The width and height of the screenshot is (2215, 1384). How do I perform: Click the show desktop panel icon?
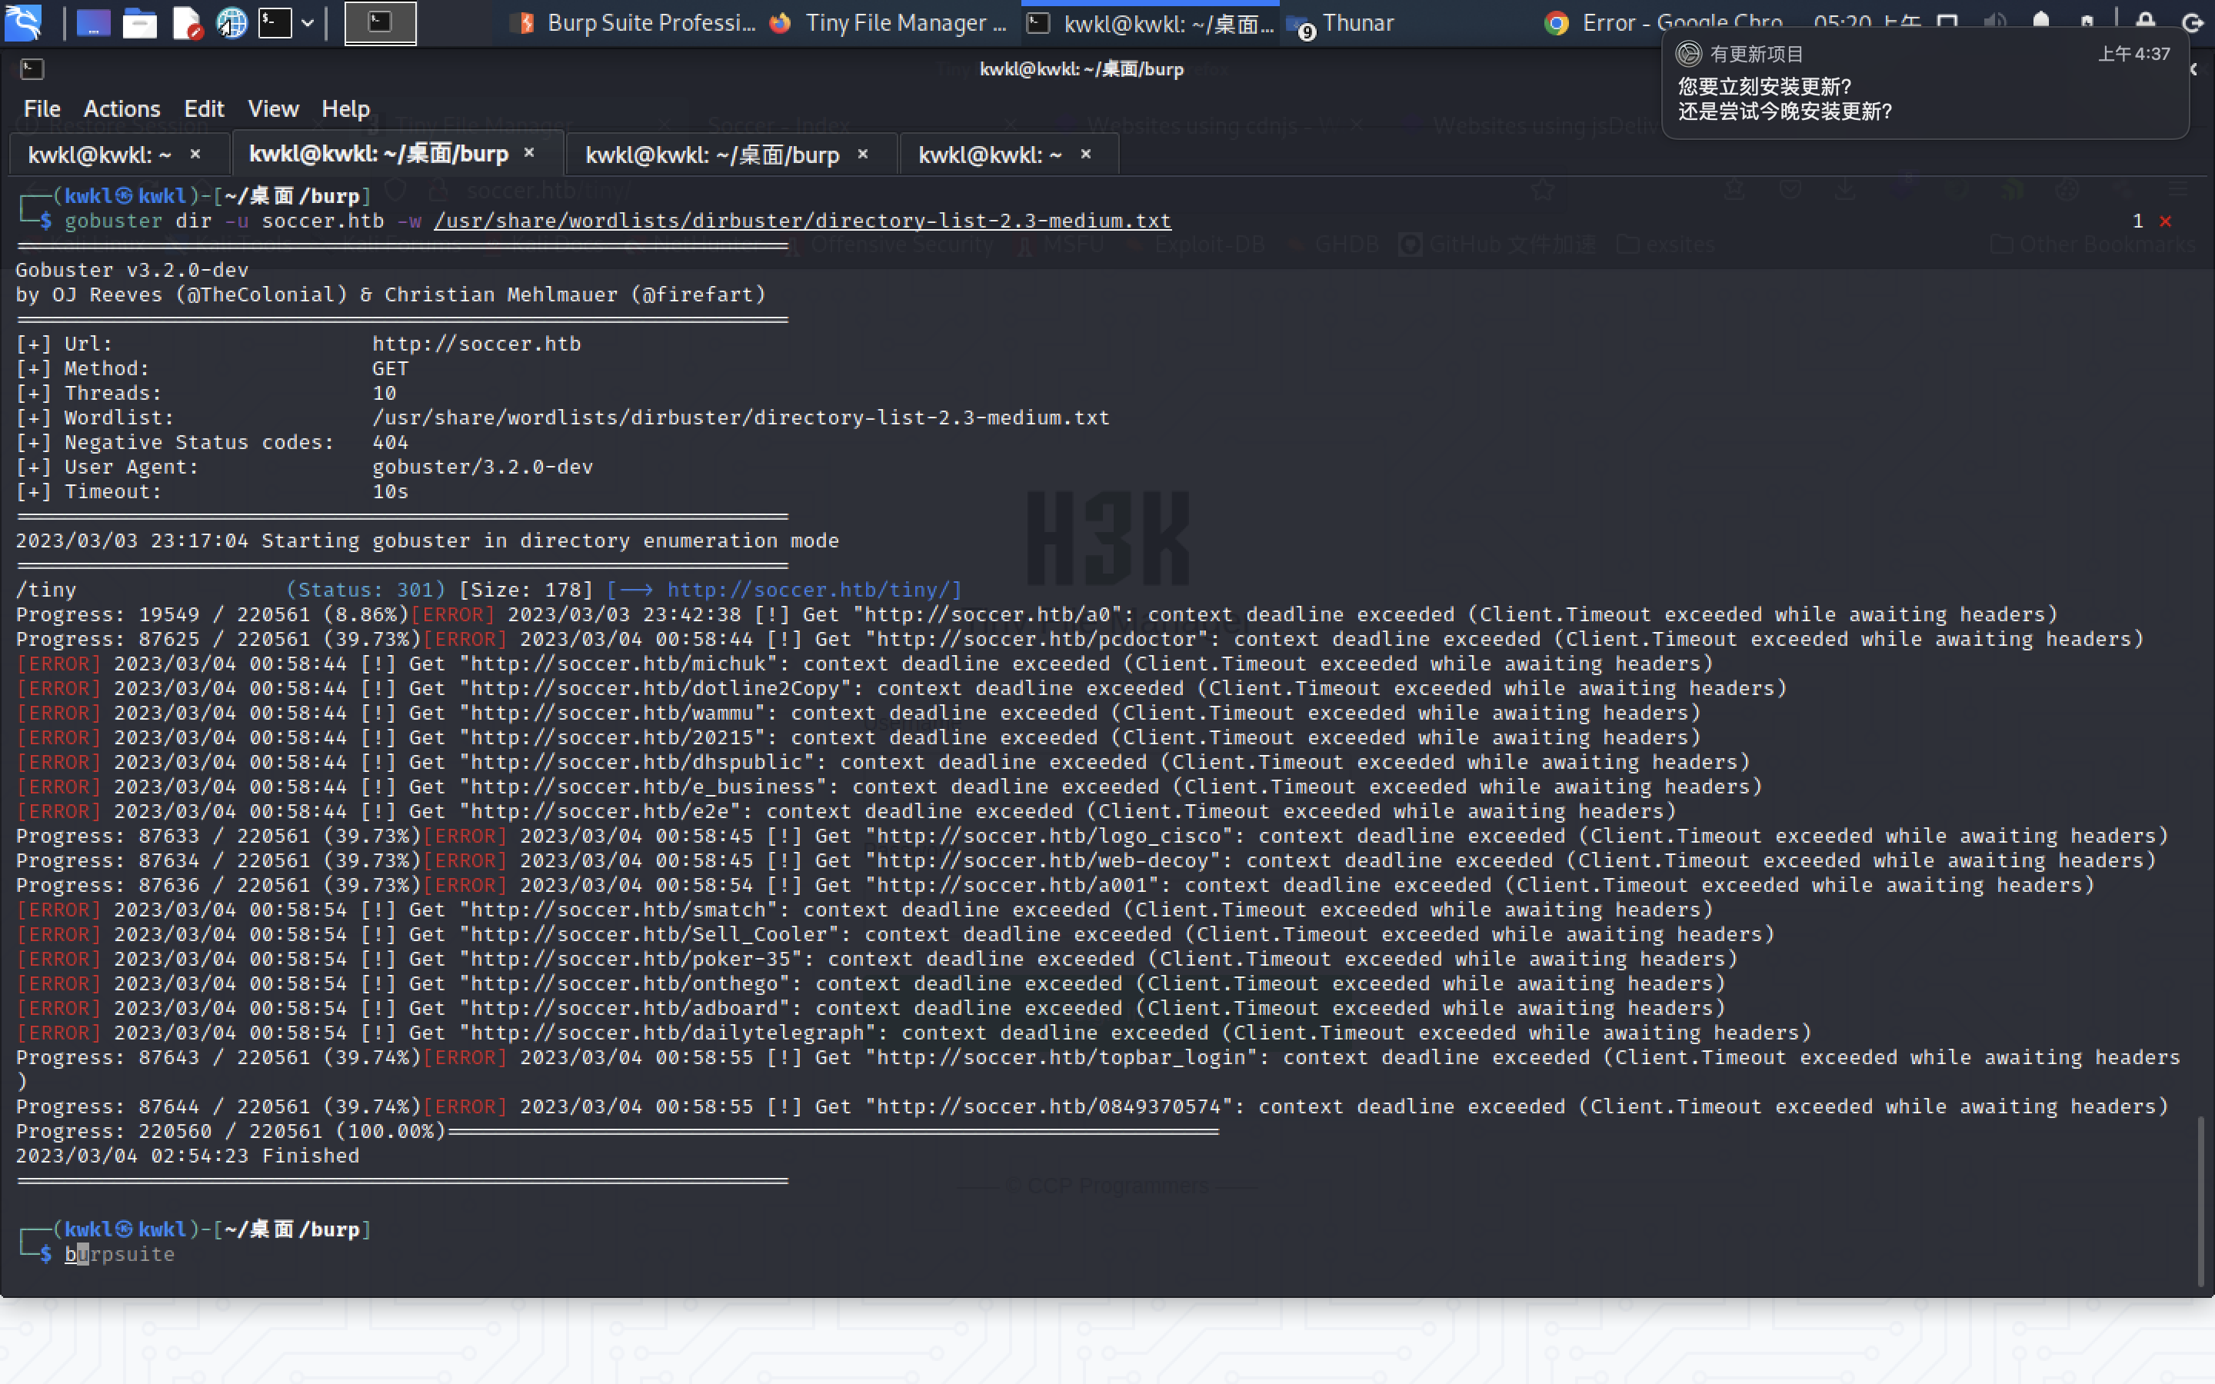pos(92,23)
